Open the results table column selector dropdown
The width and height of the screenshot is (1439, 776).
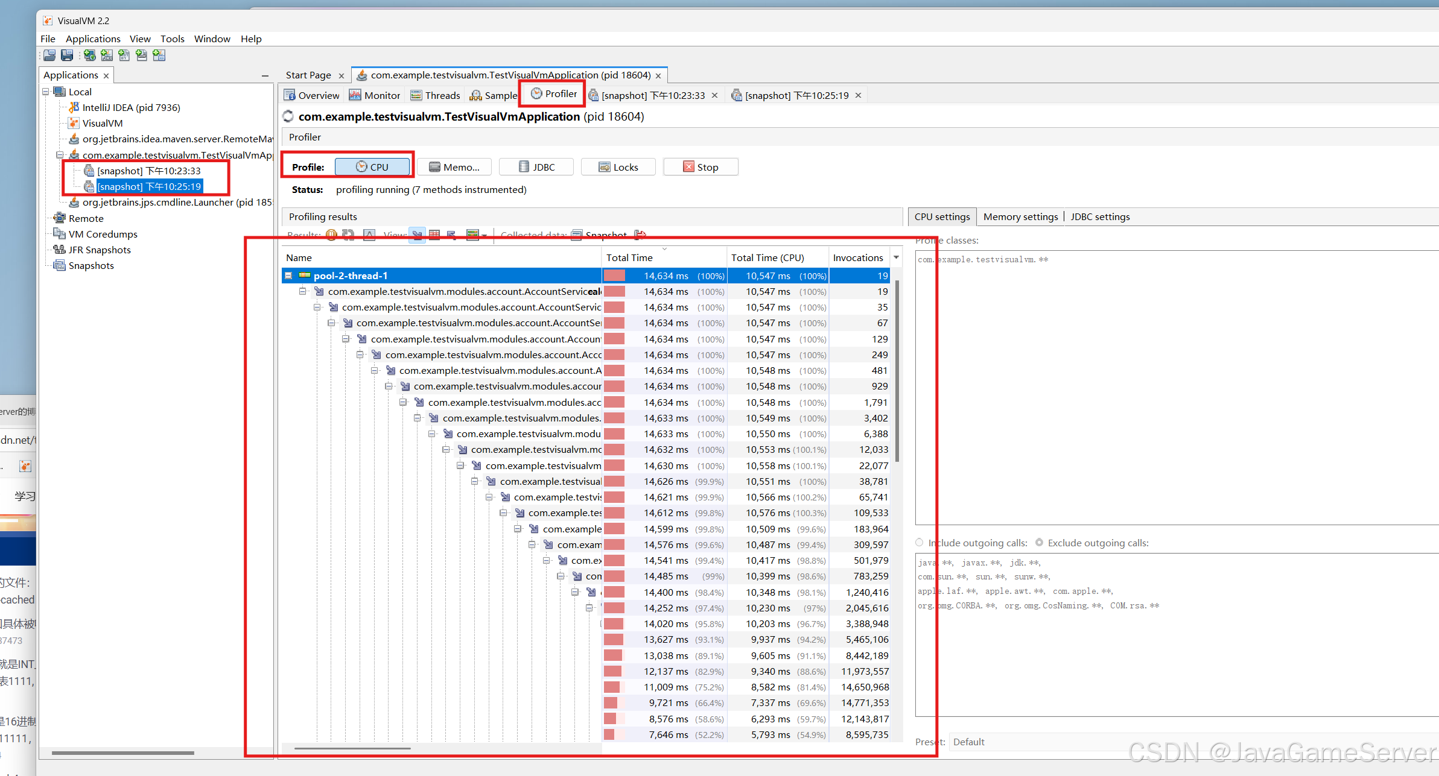[x=896, y=257]
